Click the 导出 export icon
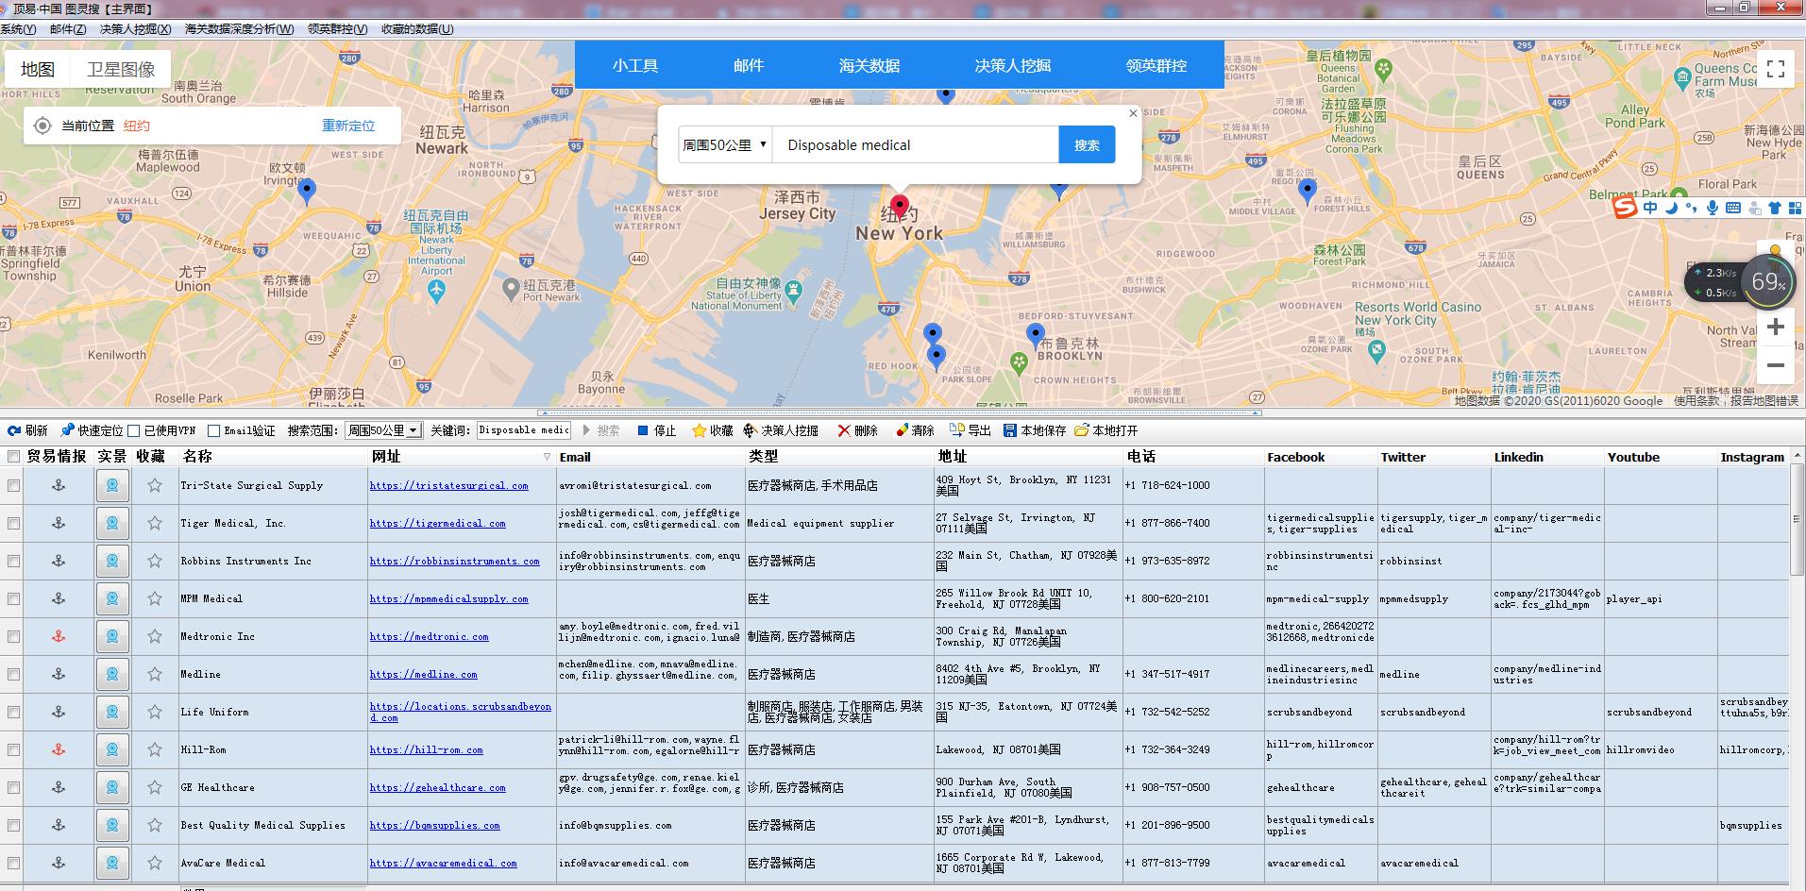1806x891 pixels. tap(956, 430)
